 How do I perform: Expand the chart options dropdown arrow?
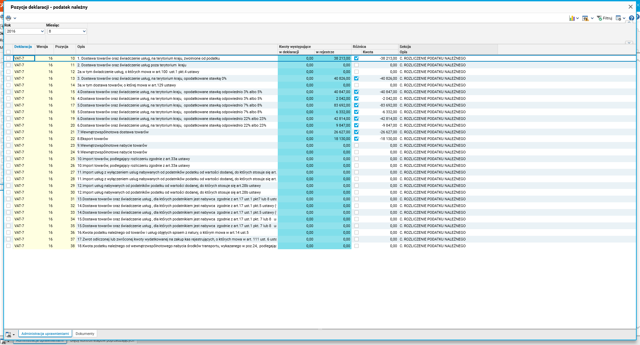coord(577,18)
